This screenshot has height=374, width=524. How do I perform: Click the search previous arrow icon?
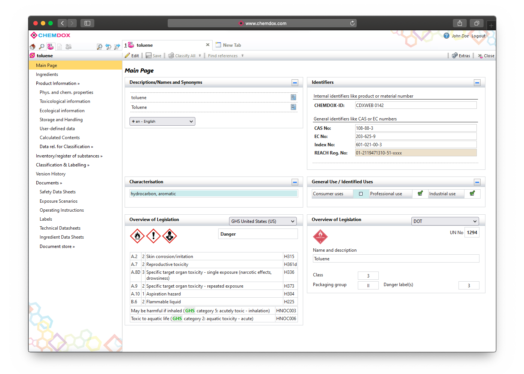pyautogui.click(x=108, y=47)
